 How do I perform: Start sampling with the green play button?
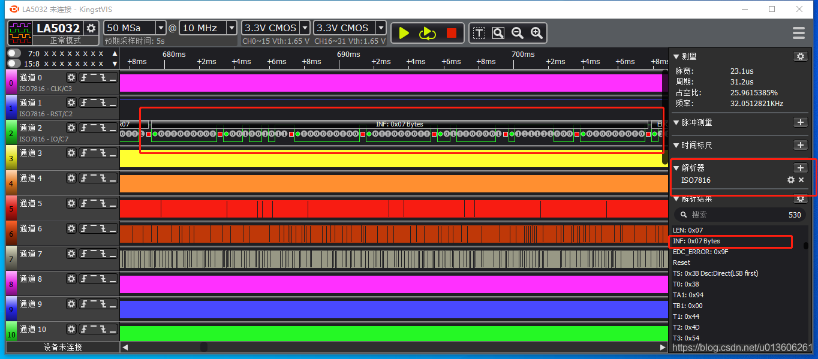[404, 33]
